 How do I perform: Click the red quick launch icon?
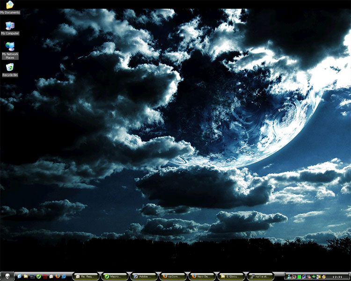click(x=44, y=276)
